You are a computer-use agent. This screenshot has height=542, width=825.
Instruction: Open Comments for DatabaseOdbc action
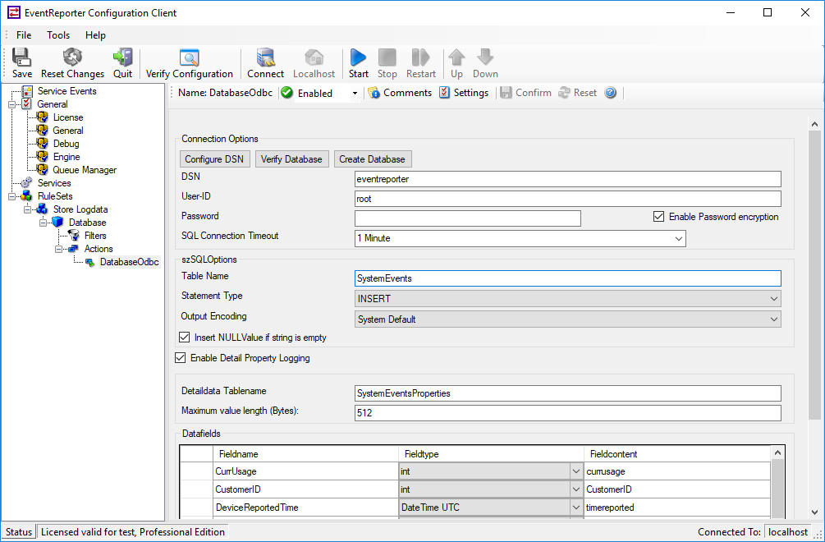tap(400, 93)
